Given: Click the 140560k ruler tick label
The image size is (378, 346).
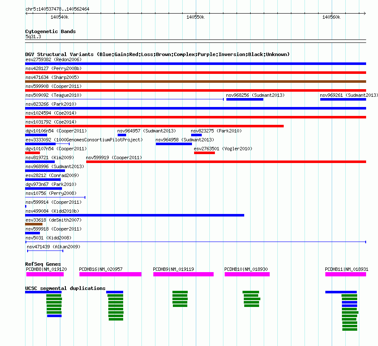Looking at the screenshot, I should [x=331, y=17].
